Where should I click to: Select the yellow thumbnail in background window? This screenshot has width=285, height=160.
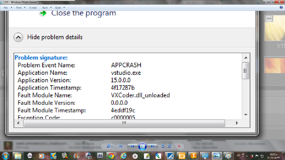[275, 28]
